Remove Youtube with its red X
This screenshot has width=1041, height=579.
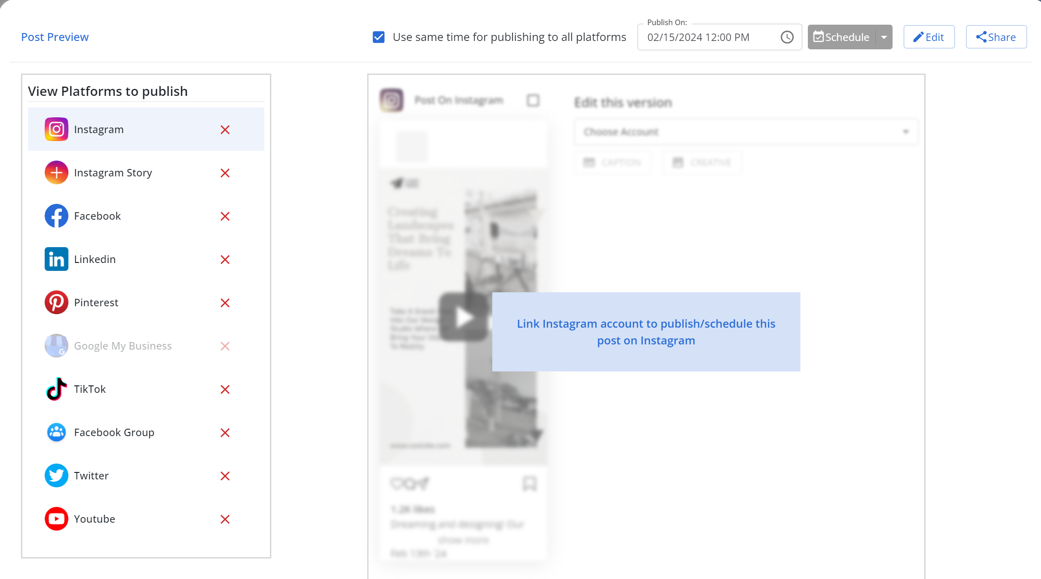tap(225, 519)
